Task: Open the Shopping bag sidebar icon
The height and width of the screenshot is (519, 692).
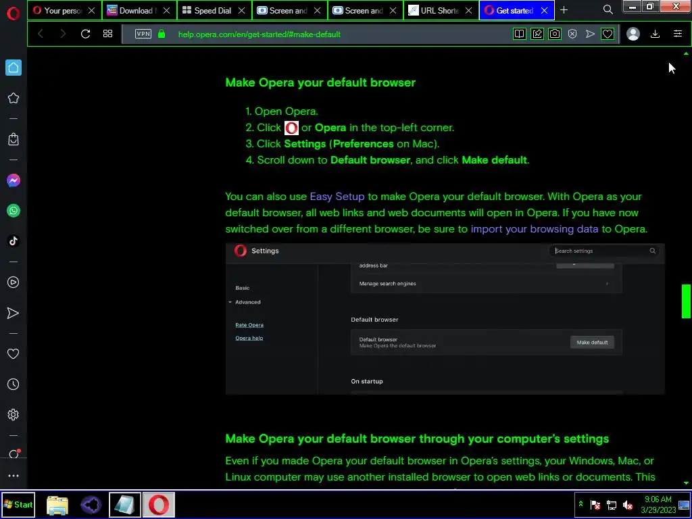Action: pos(14,139)
